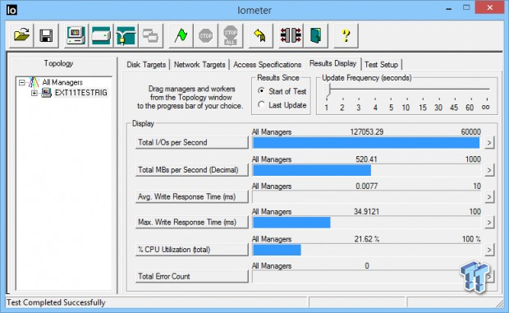Viewport: 509px width, 313px height.
Task: Exit Iometer via the door icon
Action: (x=315, y=35)
